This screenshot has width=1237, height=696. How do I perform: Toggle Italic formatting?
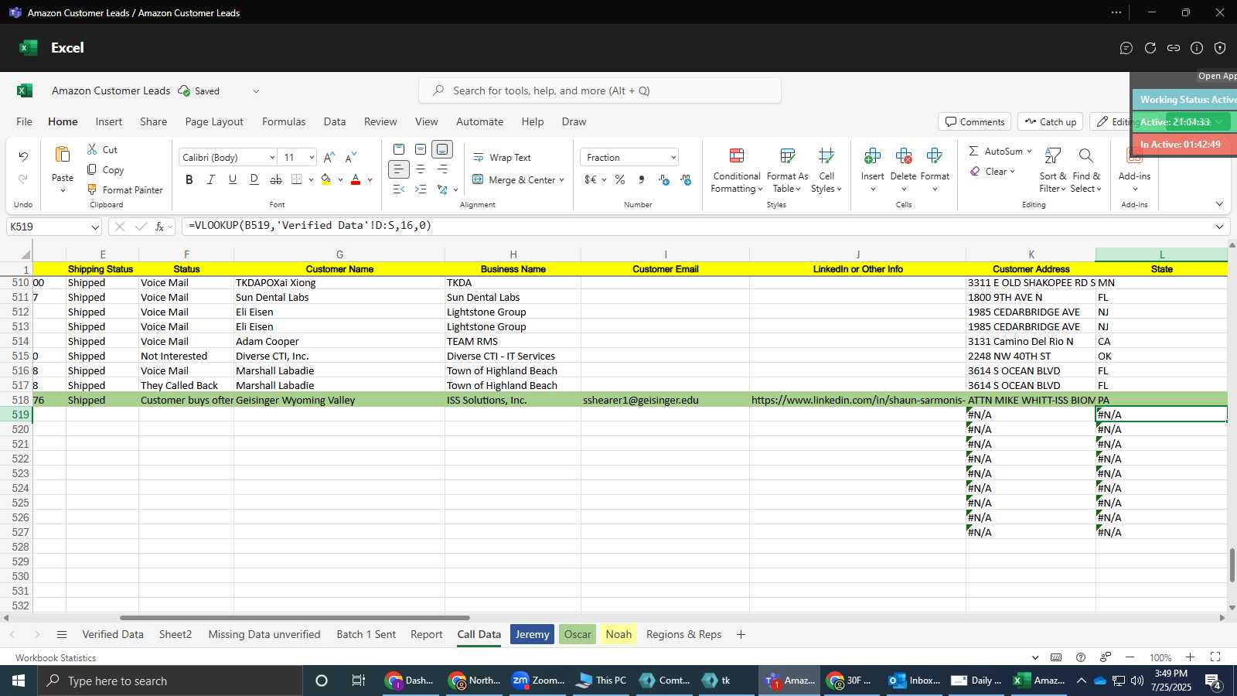[210, 179]
